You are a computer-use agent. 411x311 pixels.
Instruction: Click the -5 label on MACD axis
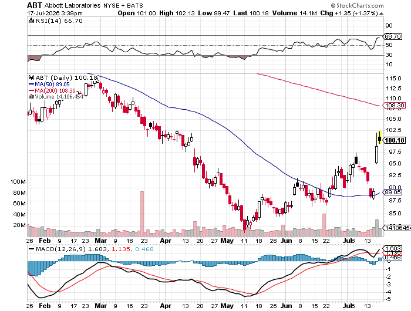click(388, 299)
